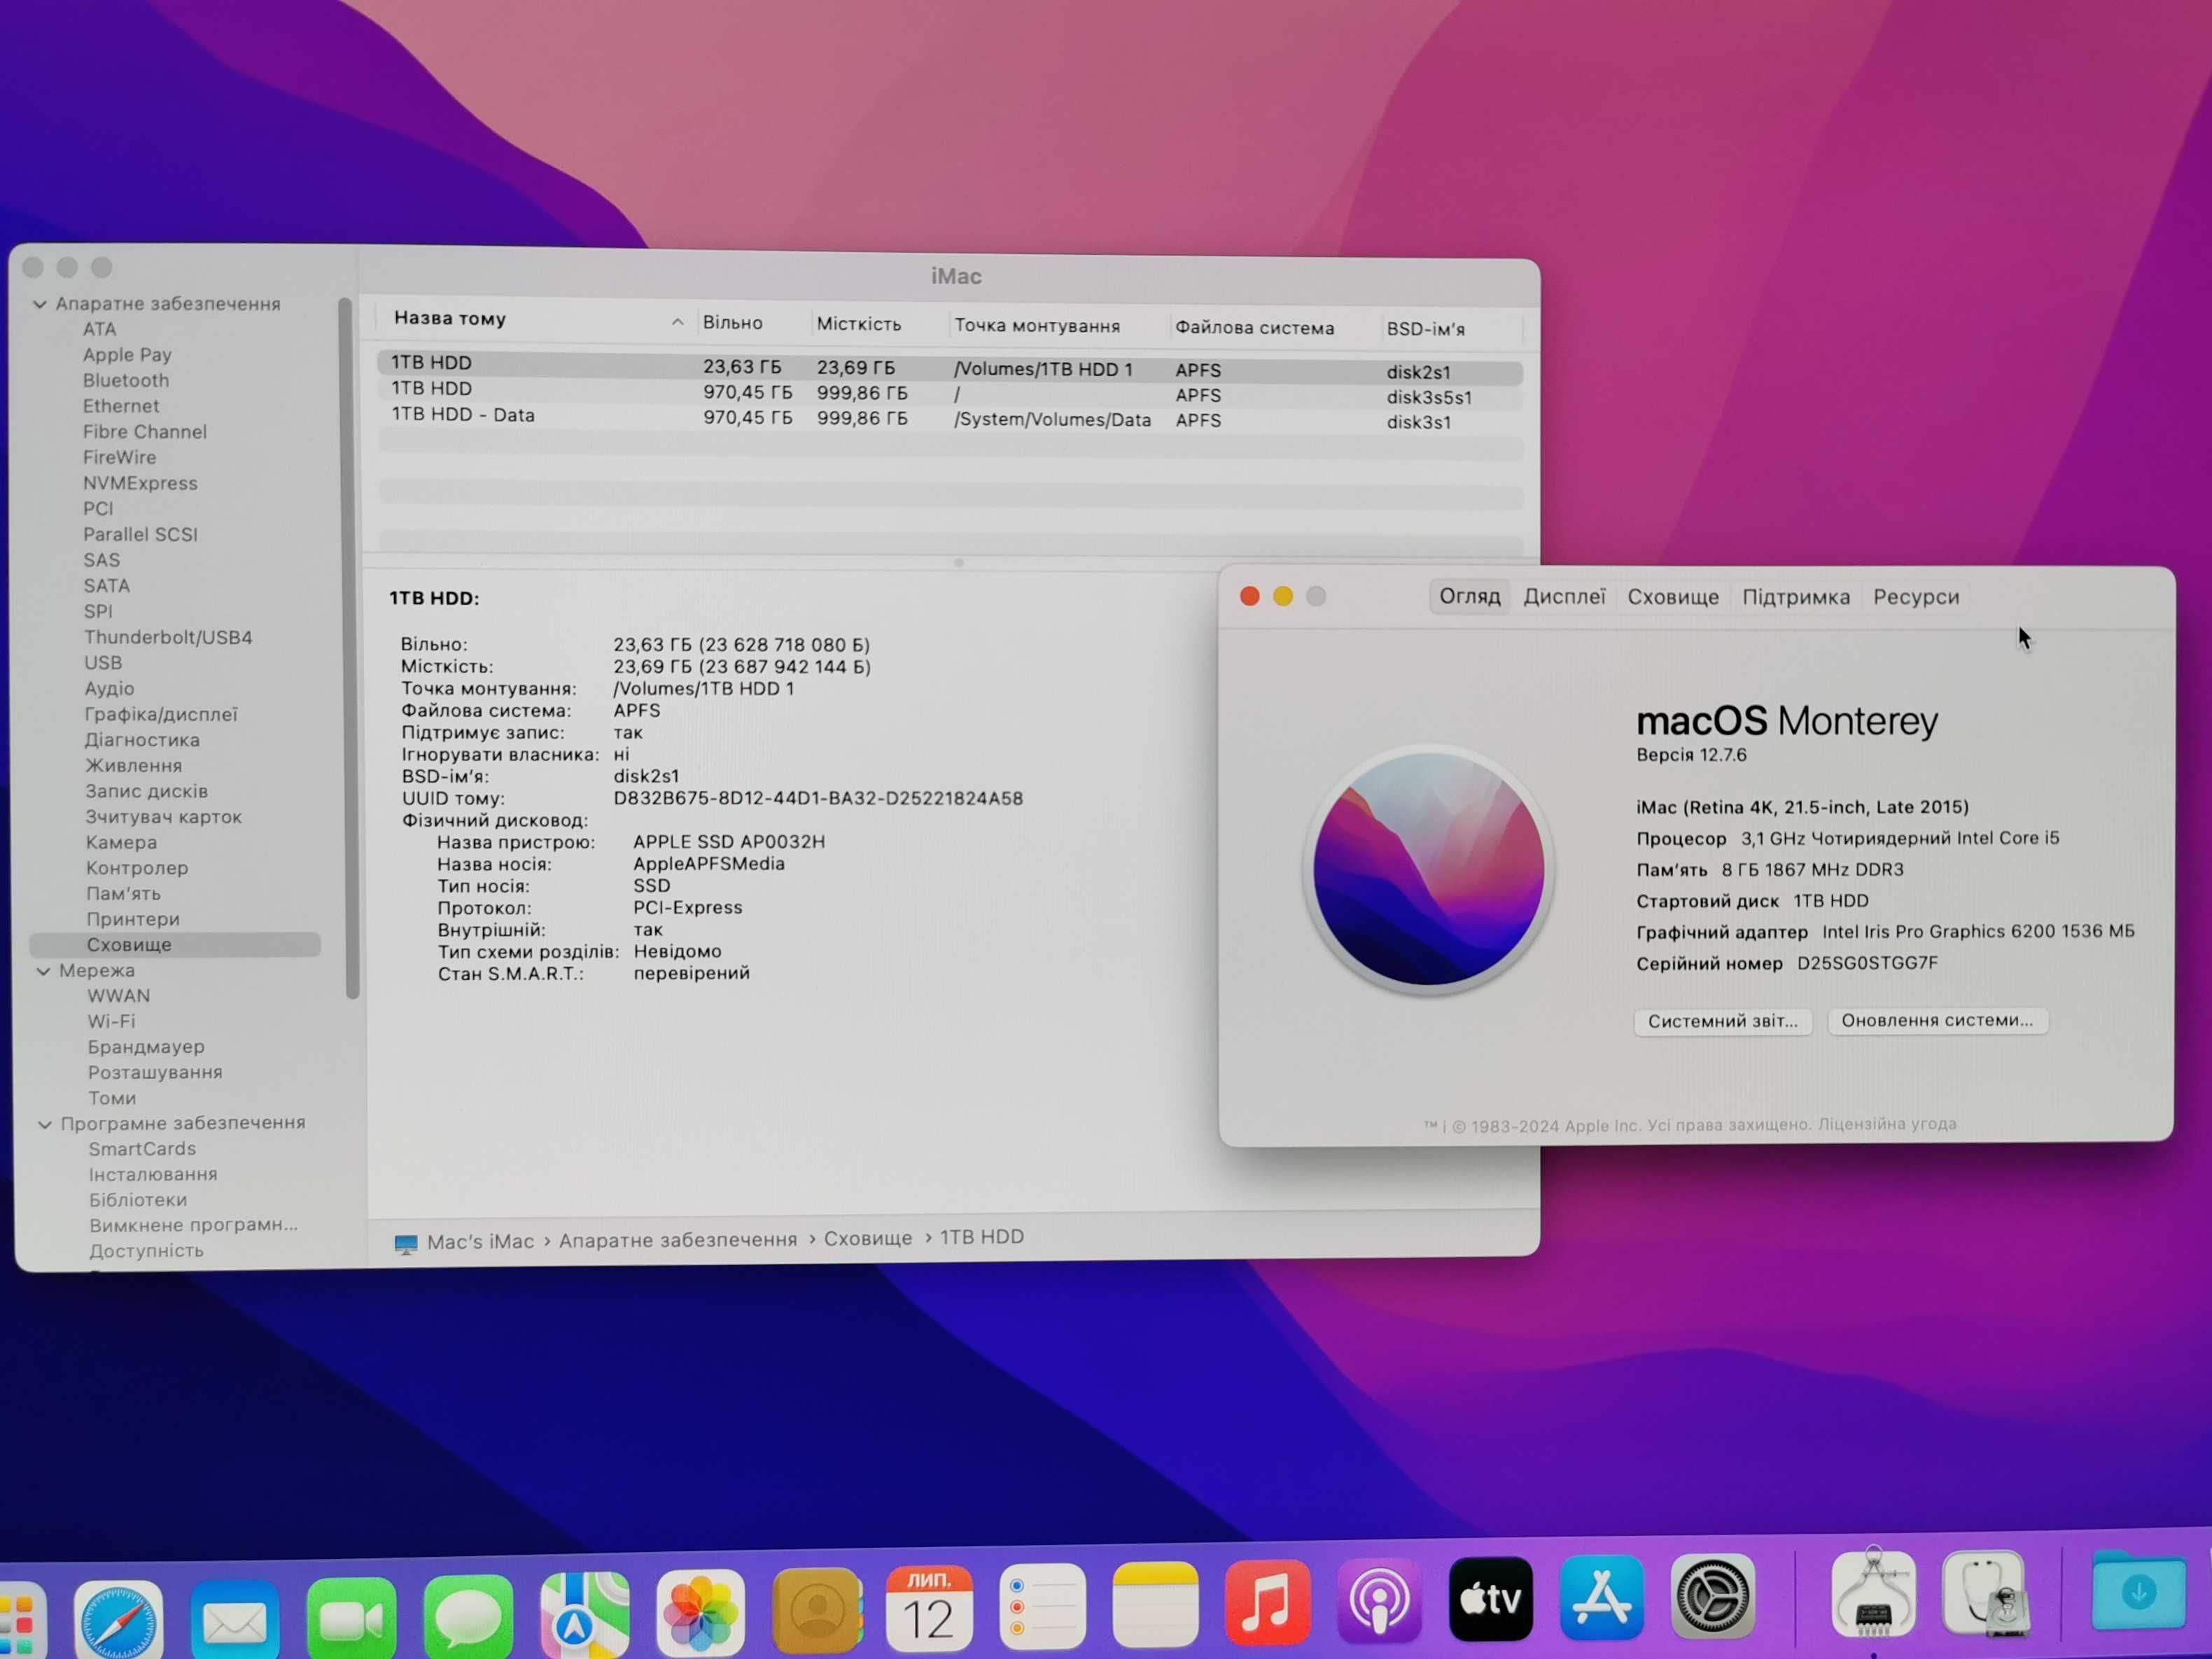
Task: Click Mac's iMac computer icon in path bar
Action: click(x=406, y=1243)
